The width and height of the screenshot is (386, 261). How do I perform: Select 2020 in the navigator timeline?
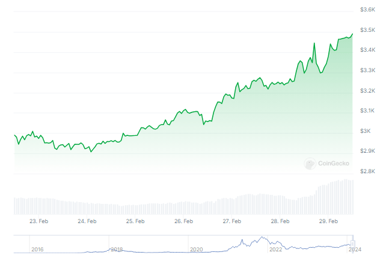click(196, 249)
